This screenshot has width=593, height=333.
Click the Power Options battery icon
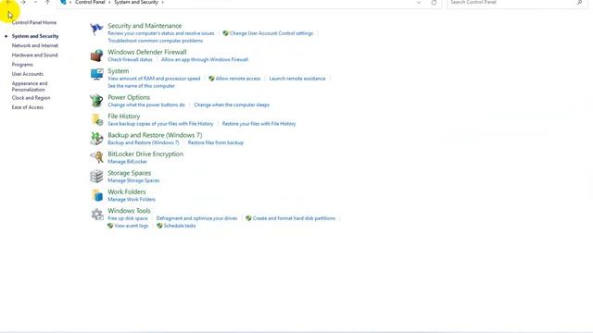coord(96,101)
